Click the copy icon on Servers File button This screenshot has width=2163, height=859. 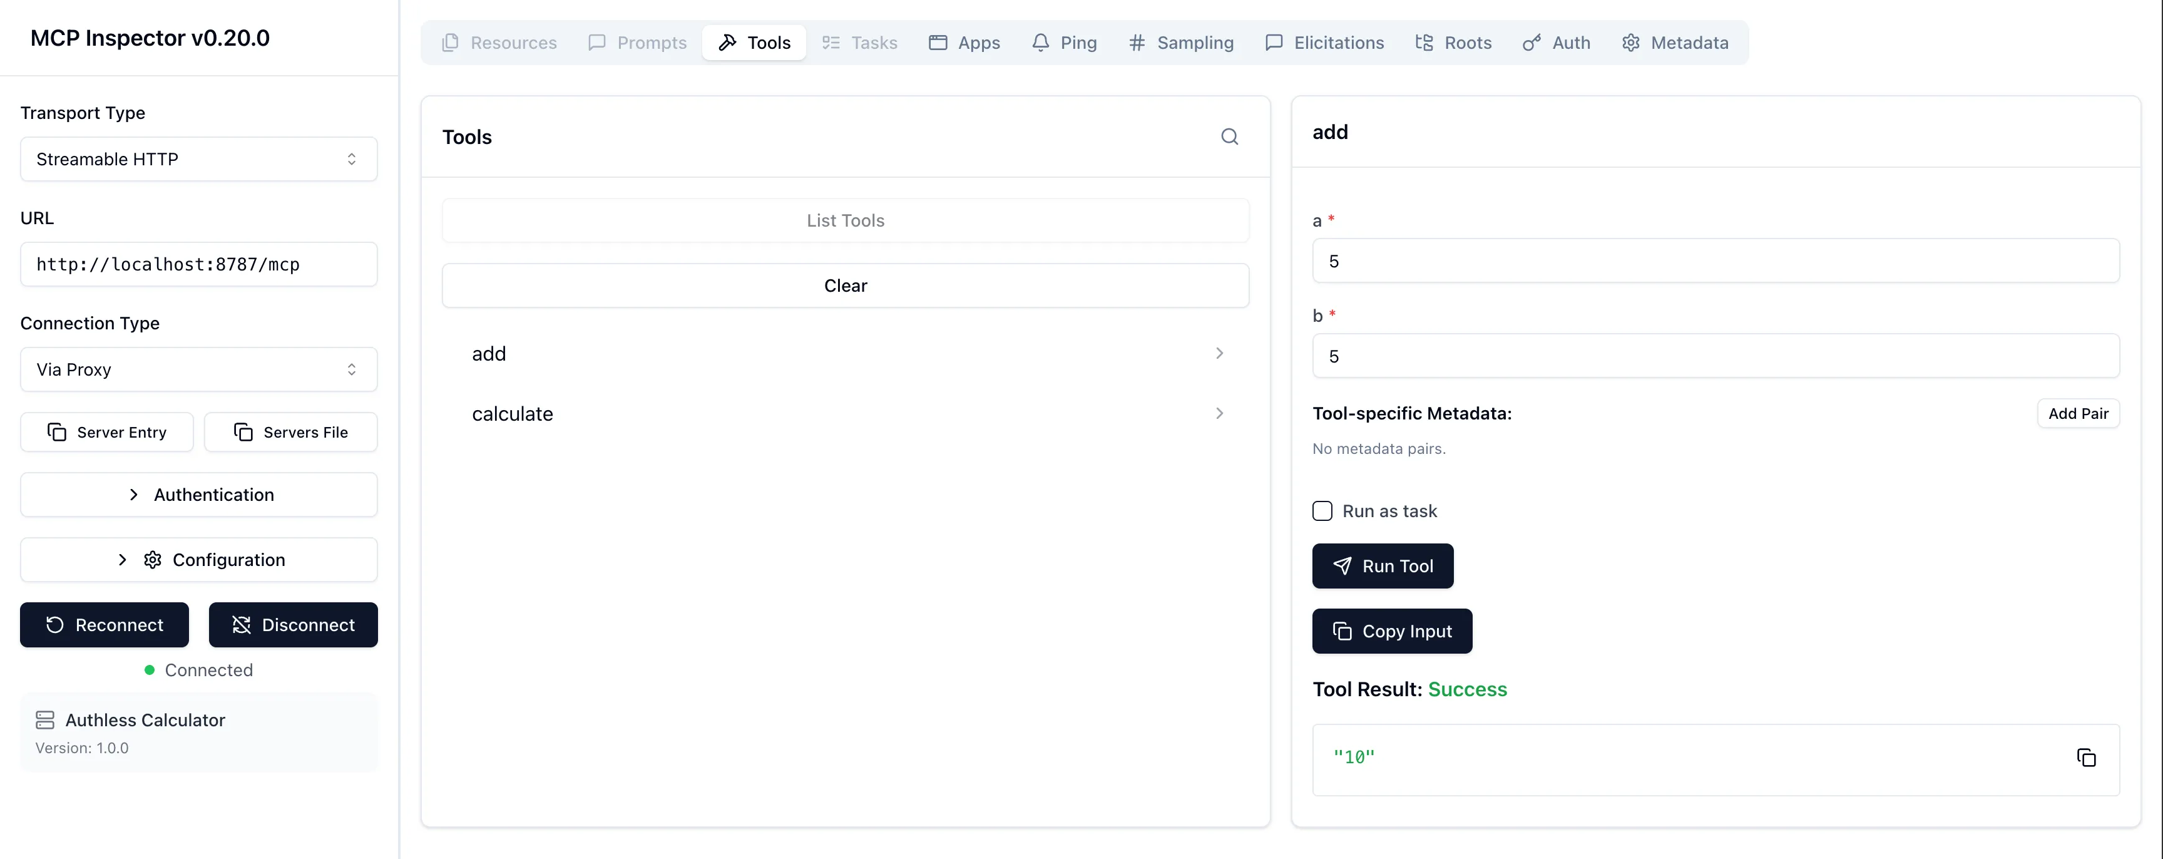click(243, 431)
